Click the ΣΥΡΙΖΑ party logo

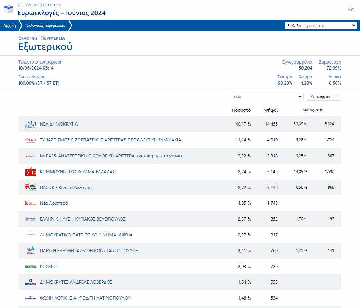[30, 140]
